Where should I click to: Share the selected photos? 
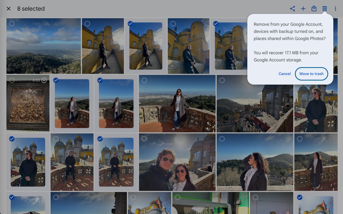pyautogui.click(x=292, y=9)
